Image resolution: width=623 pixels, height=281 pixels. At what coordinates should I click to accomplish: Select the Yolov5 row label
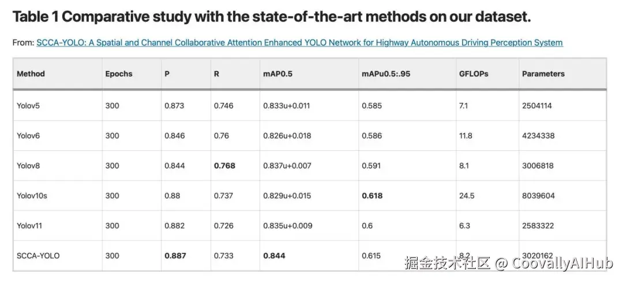28,106
